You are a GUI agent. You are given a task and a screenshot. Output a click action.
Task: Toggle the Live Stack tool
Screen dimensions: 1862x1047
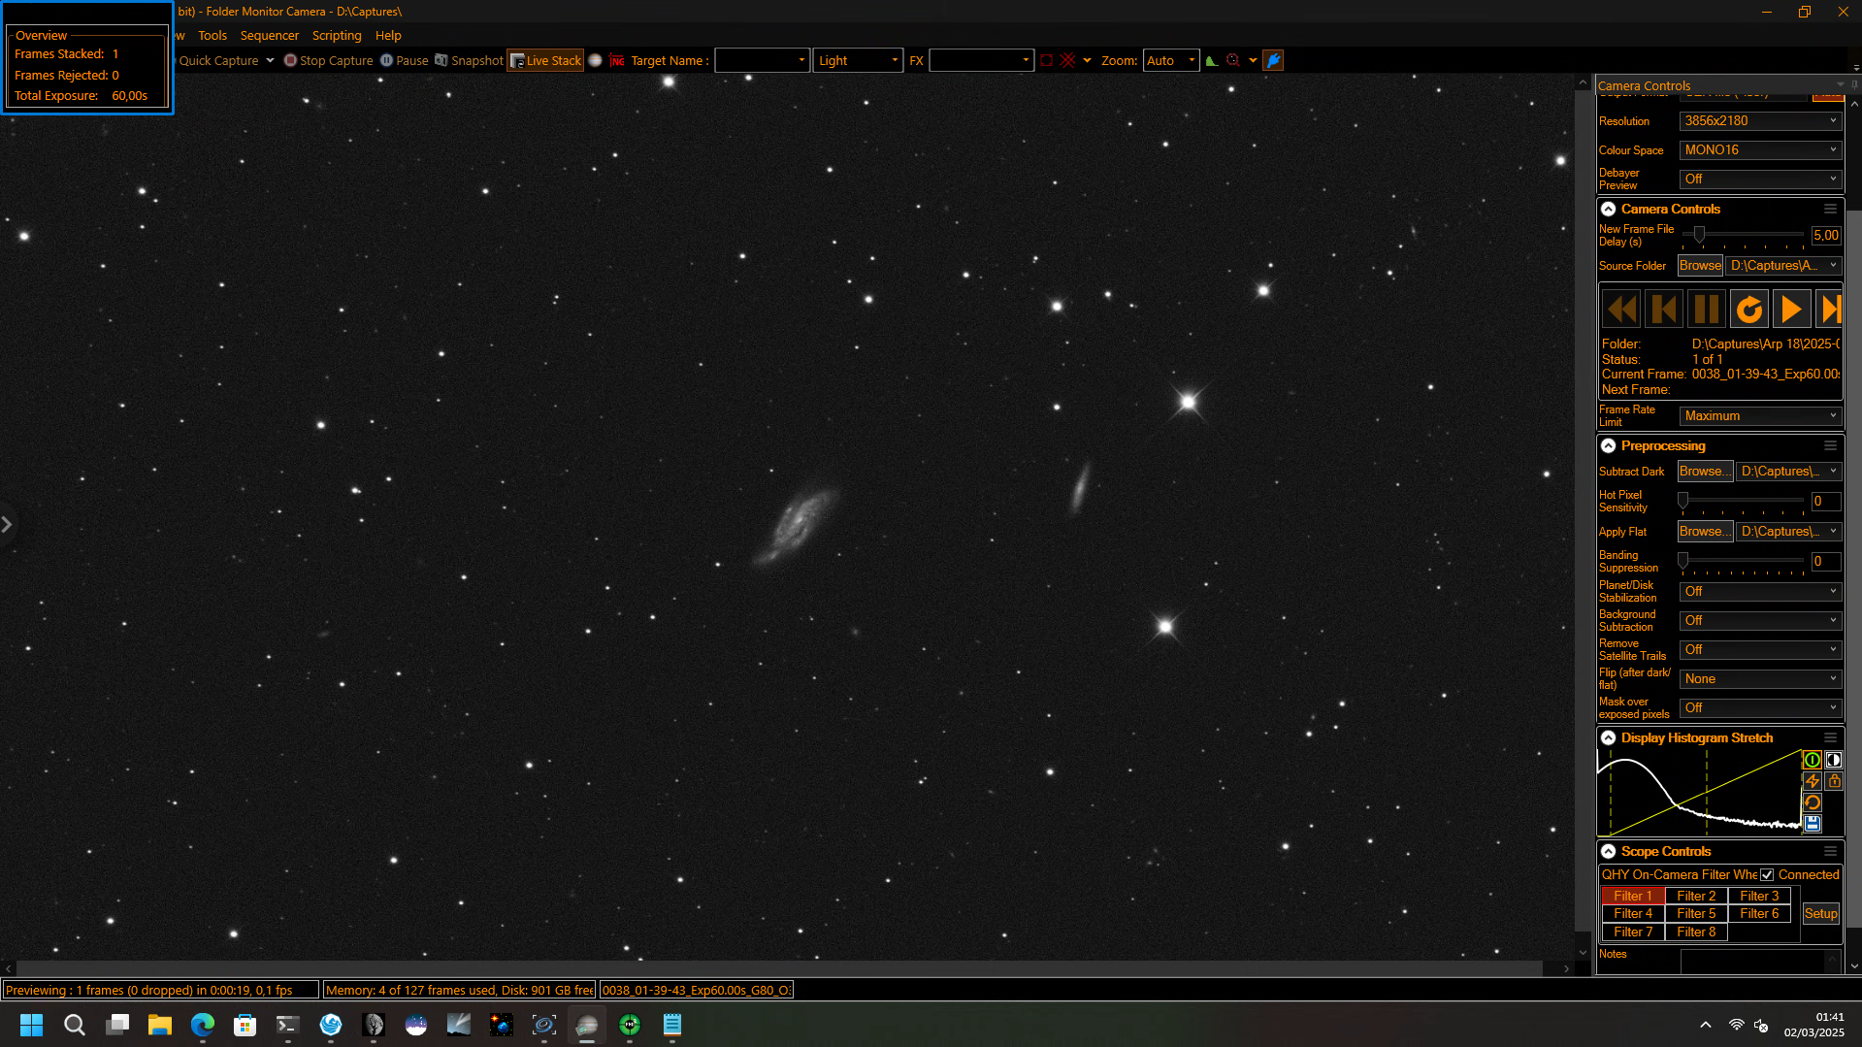(545, 60)
